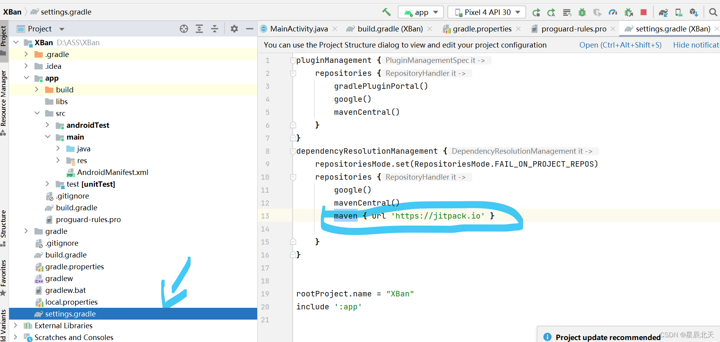720x342 pixels.
Task: Click the Run app rerun icon
Action: pyautogui.click(x=536, y=13)
